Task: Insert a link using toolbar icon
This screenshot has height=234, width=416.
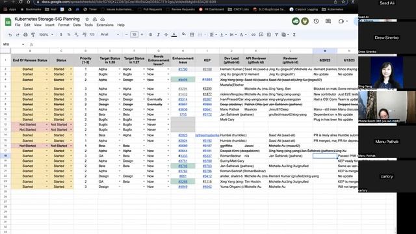Action: click(253, 34)
